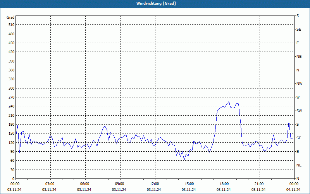
Task: Click the N compass label beside the 0 baseline
Action: point(298,179)
